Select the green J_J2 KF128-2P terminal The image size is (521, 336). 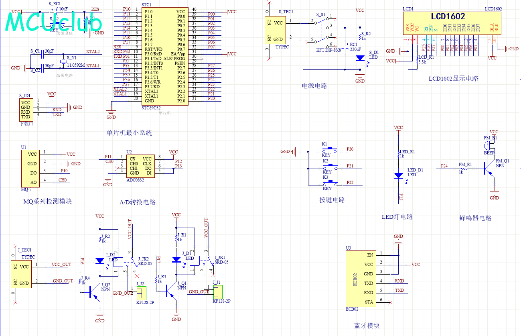click(141, 293)
